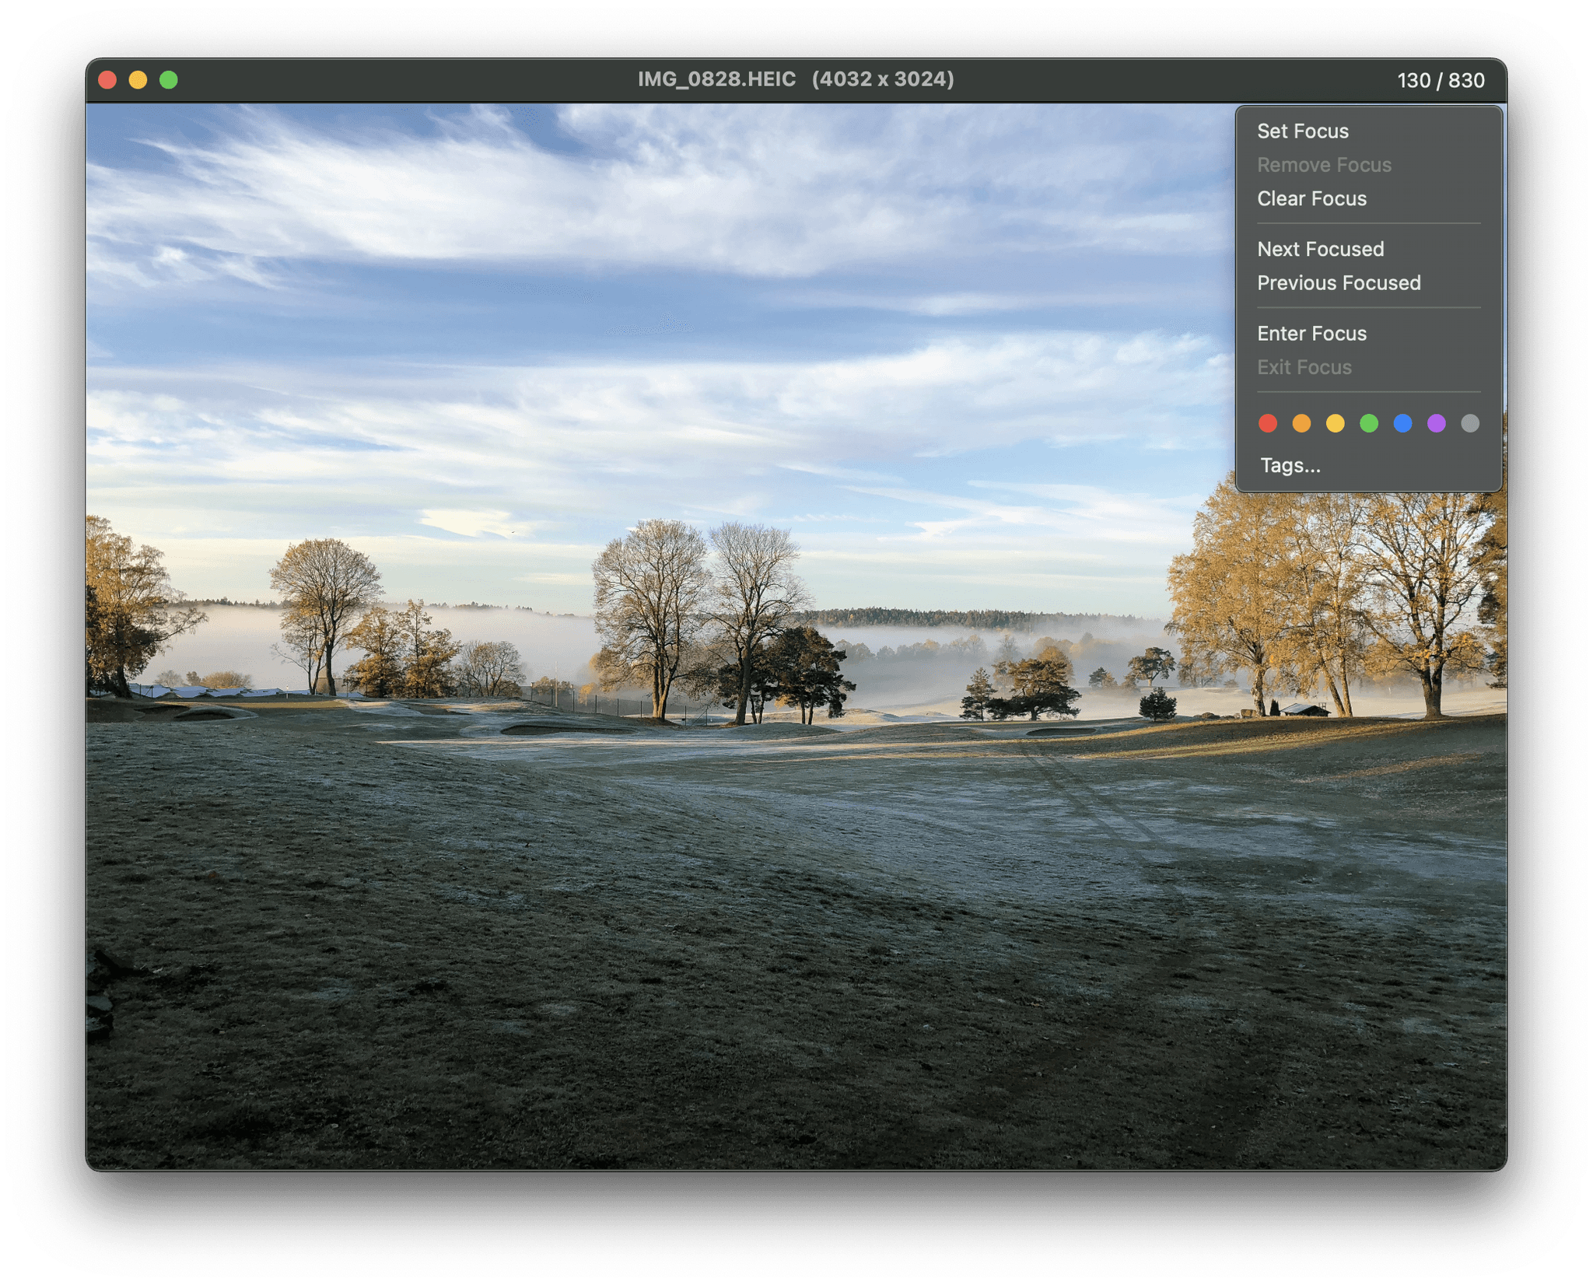Minimize the viewer with yellow button
The image size is (1593, 1285).
tap(138, 80)
